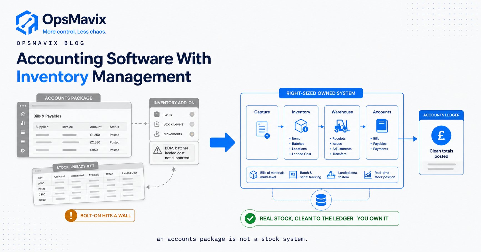
Task: Click the 'Payments' bullet under Accounts
Action: coord(380,149)
